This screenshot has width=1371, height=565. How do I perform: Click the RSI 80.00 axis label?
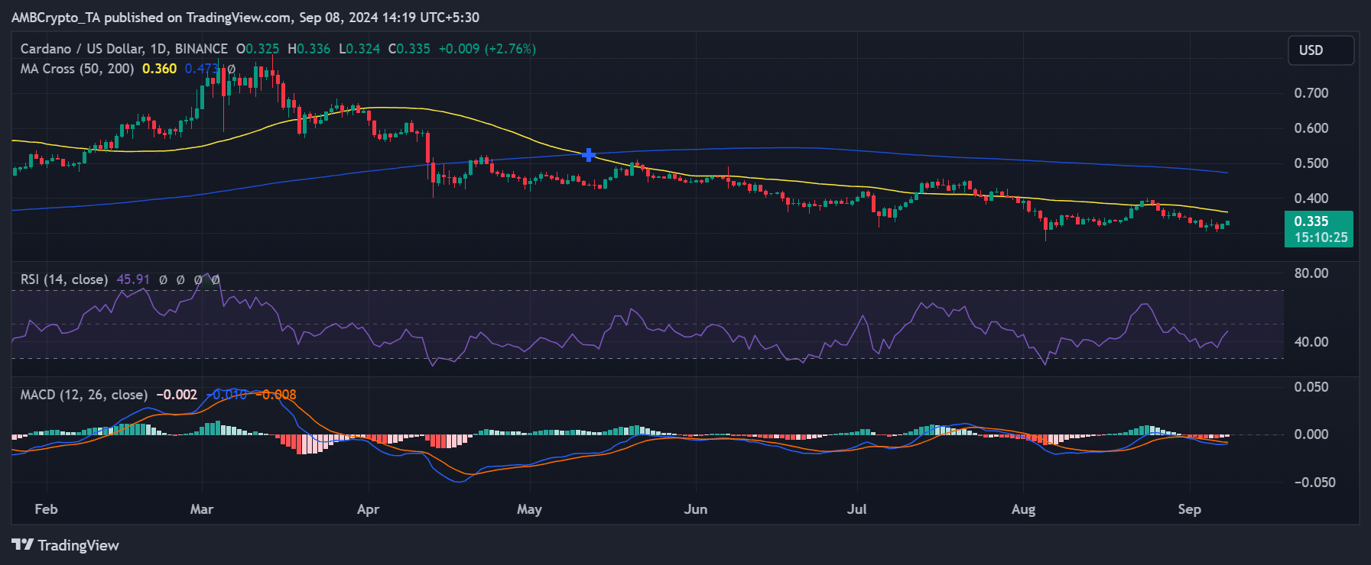coord(1311,273)
